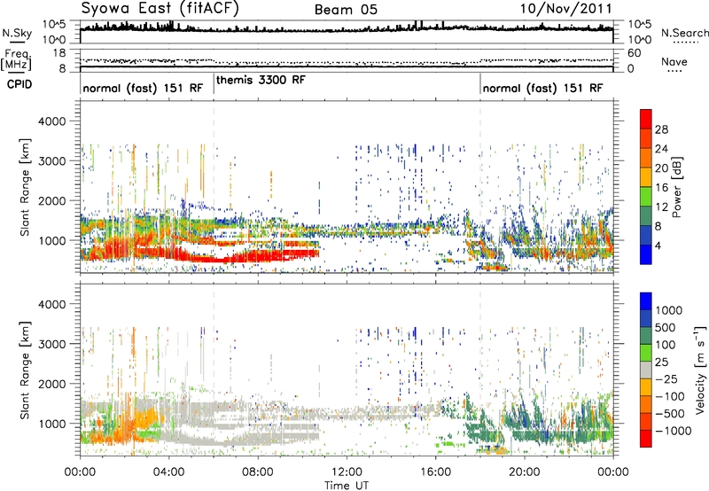Click the '18' frequency axis tick
This screenshot has width=709, height=491.
59,53
